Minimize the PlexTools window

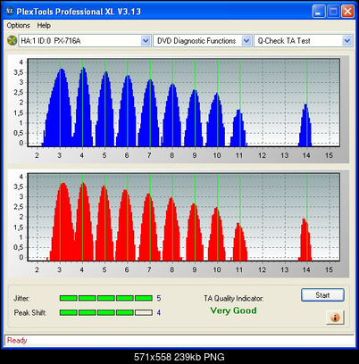(x=319, y=12)
